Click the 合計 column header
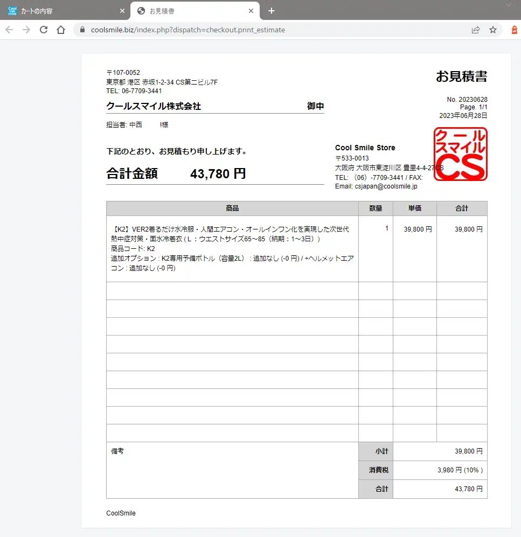Screen dimensions: 521x537 (x=462, y=208)
